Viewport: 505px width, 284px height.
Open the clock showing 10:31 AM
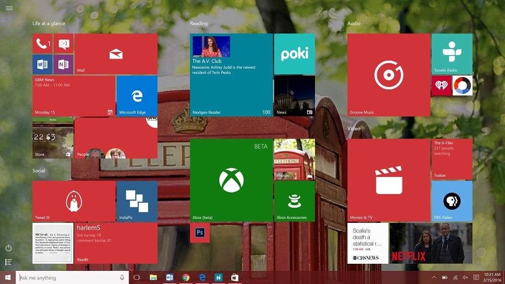[492, 277]
